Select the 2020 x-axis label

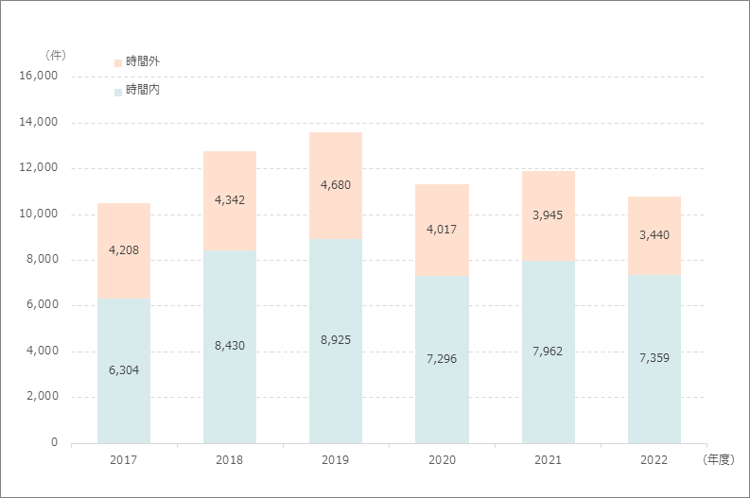(x=442, y=460)
